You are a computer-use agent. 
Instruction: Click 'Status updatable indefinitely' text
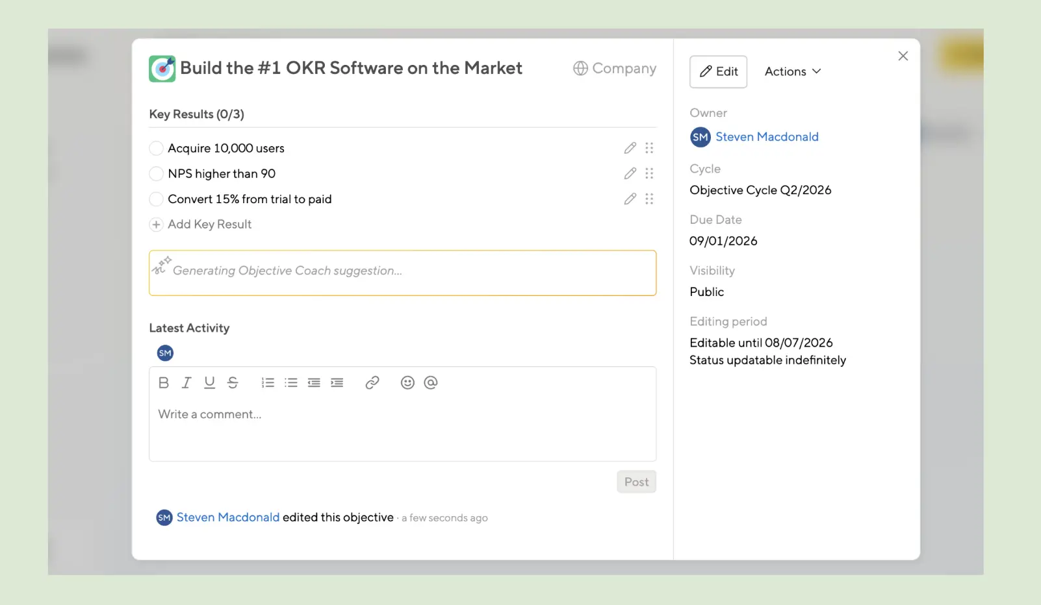coord(767,360)
